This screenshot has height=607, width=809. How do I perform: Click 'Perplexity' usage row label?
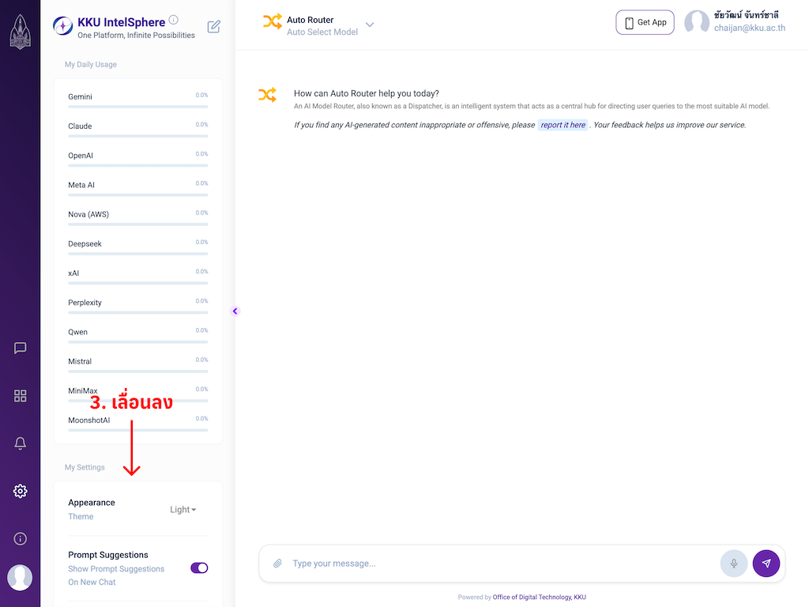coord(85,303)
